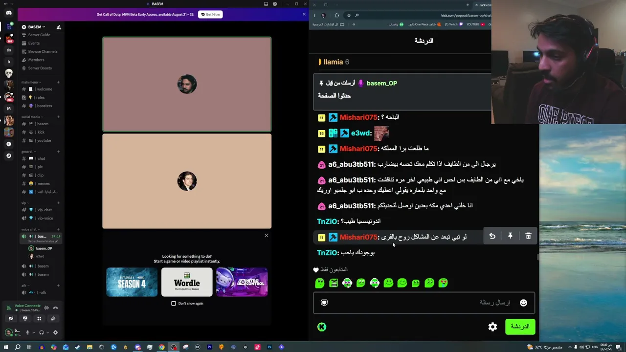Open Discord activities launcher icon
The width and height of the screenshot is (626, 352).
(39, 319)
